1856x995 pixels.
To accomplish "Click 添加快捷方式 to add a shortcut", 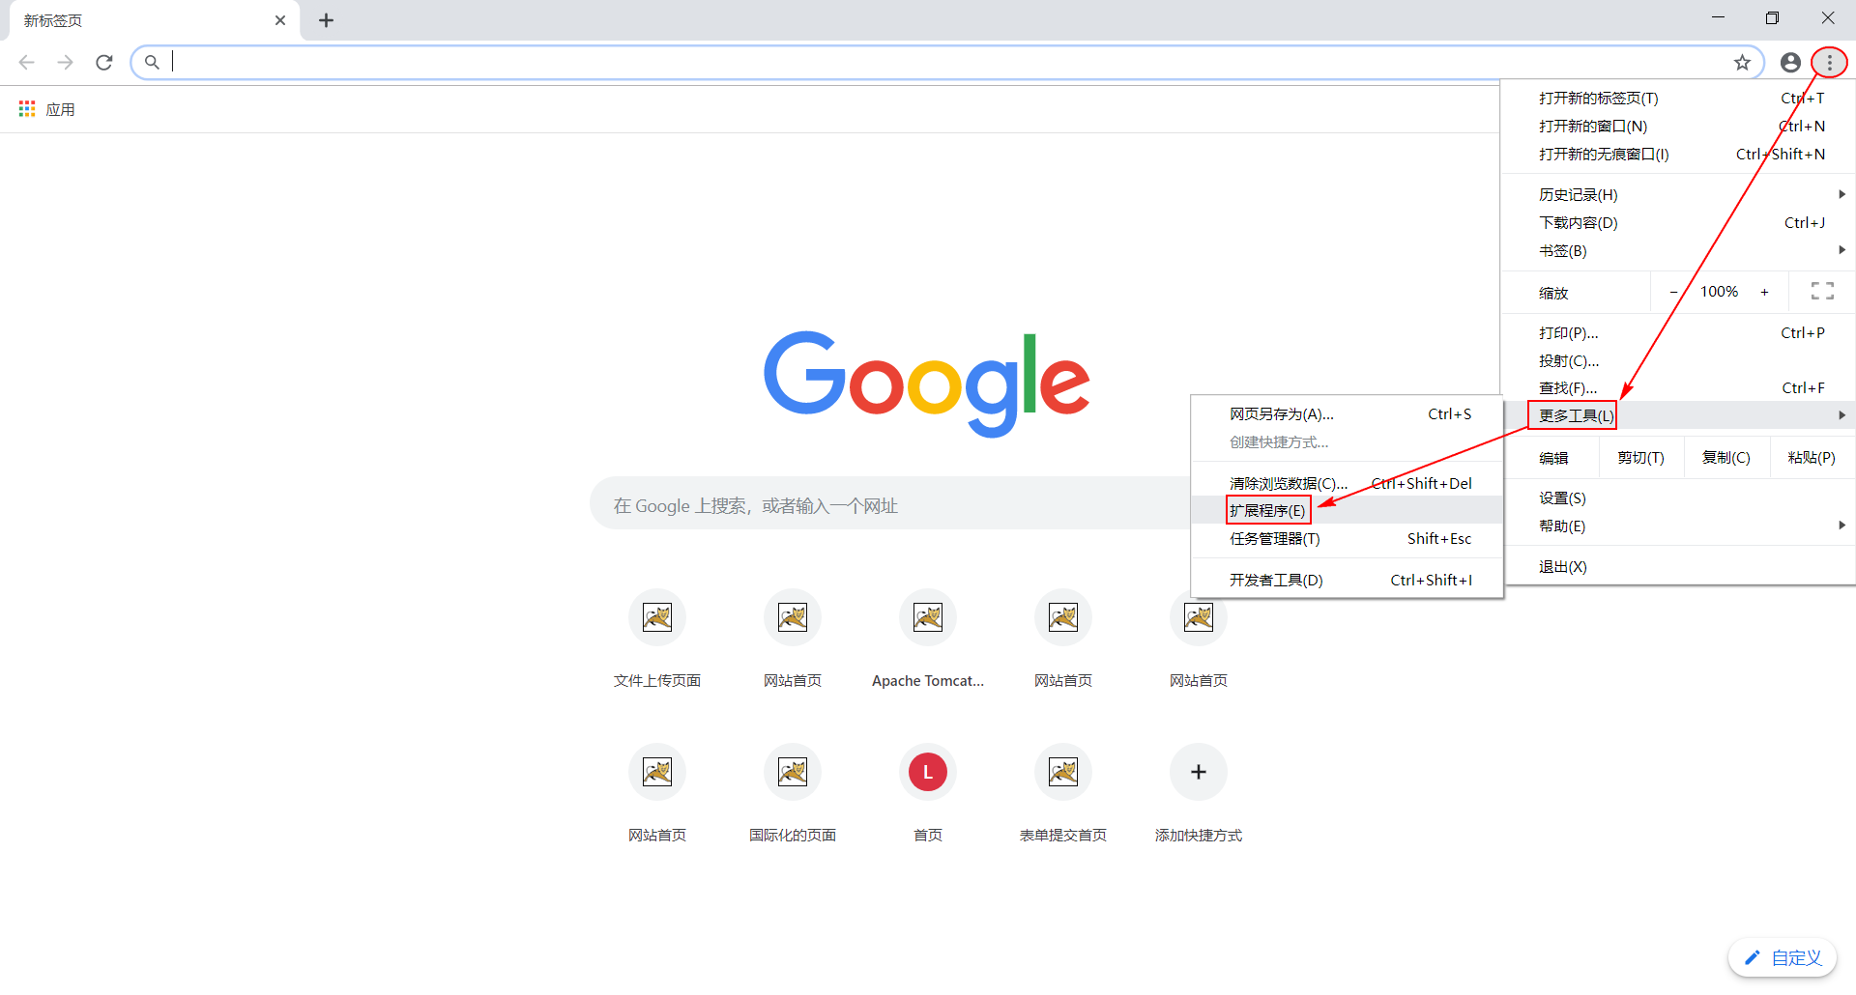I will (1198, 772).
